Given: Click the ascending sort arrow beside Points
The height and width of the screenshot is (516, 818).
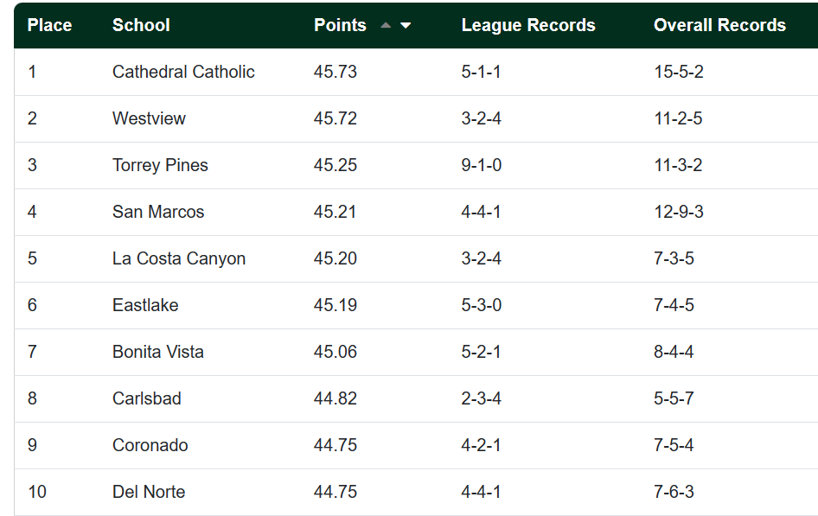Looking at the screenshot, I should point(386,26).
